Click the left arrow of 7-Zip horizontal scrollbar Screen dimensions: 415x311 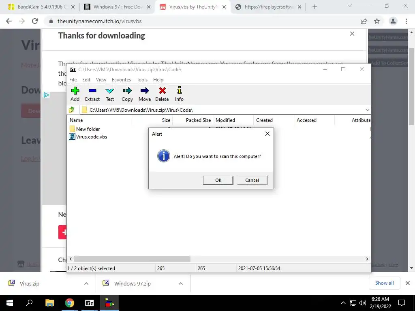[x=71, y=259]
